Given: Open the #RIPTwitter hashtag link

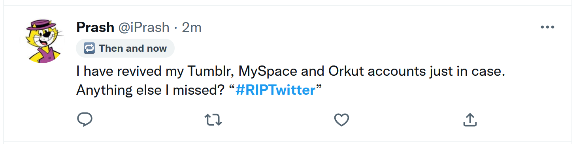Looking at the screenshot, I should [x=275, y=90].
